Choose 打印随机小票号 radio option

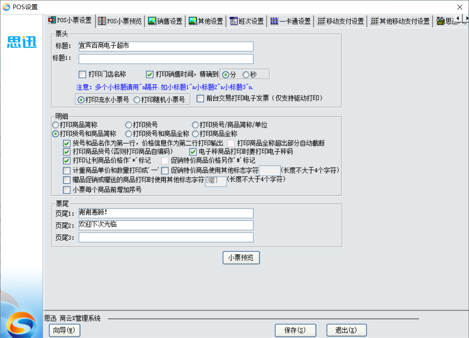137,100
